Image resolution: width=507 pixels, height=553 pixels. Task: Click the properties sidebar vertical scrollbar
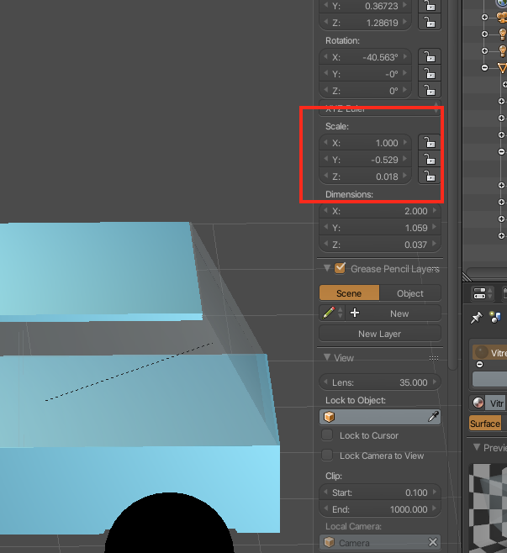coord(452,183)
